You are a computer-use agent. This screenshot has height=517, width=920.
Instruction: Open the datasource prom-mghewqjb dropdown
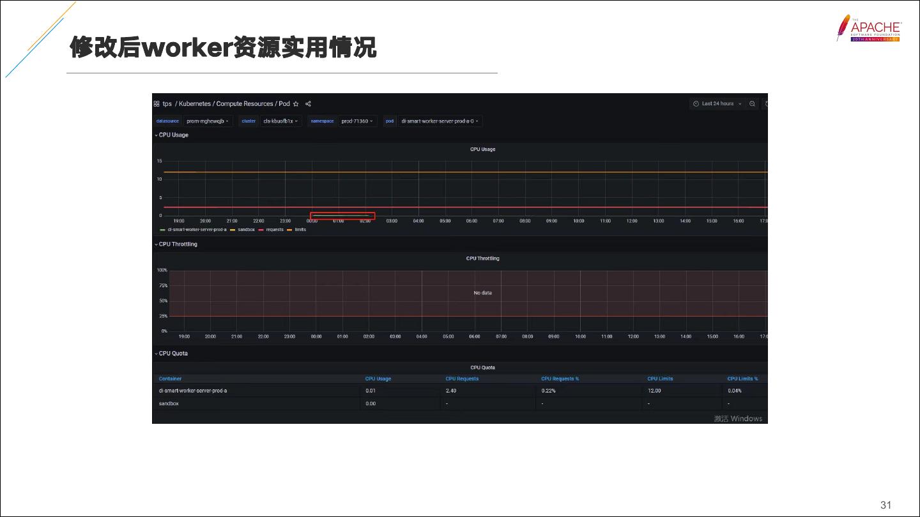(x=207, y=121)
